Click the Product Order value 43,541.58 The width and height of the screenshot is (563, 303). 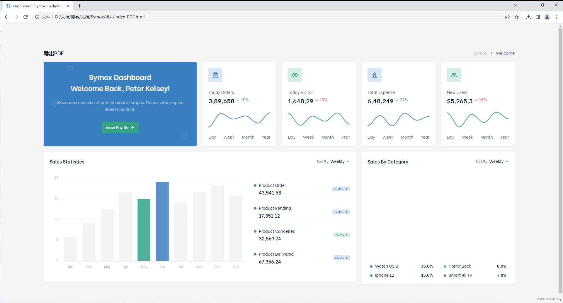(x=270, y=193)
